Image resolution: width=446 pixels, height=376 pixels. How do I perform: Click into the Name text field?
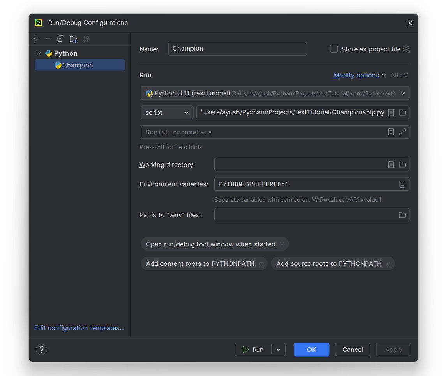point(237,49)
